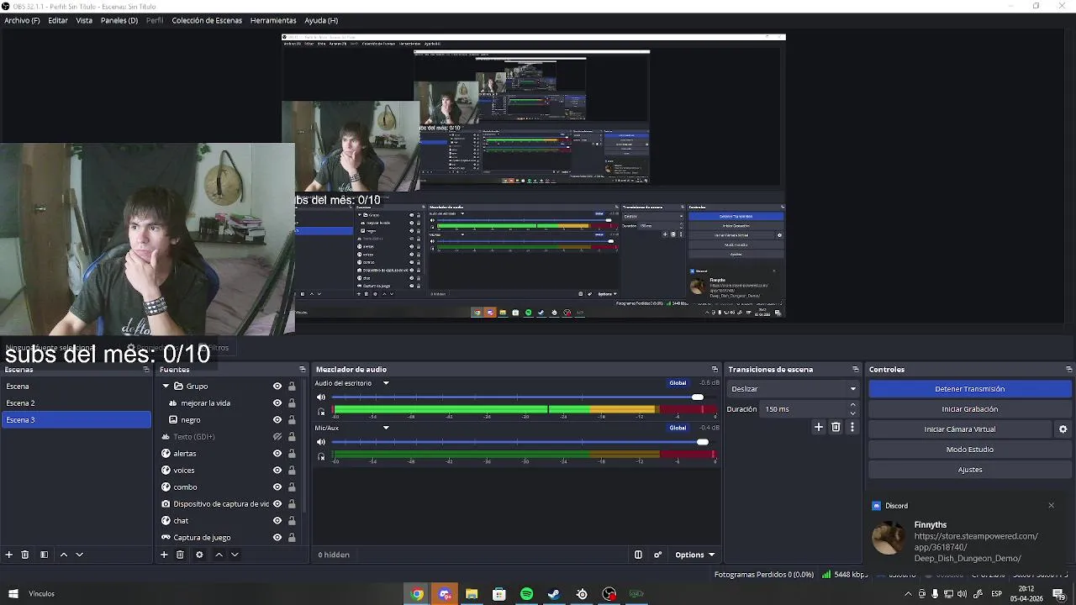The image size is (1076, 605).
Task: Open Chrome from the taskbar
Action: pos(417,594)
